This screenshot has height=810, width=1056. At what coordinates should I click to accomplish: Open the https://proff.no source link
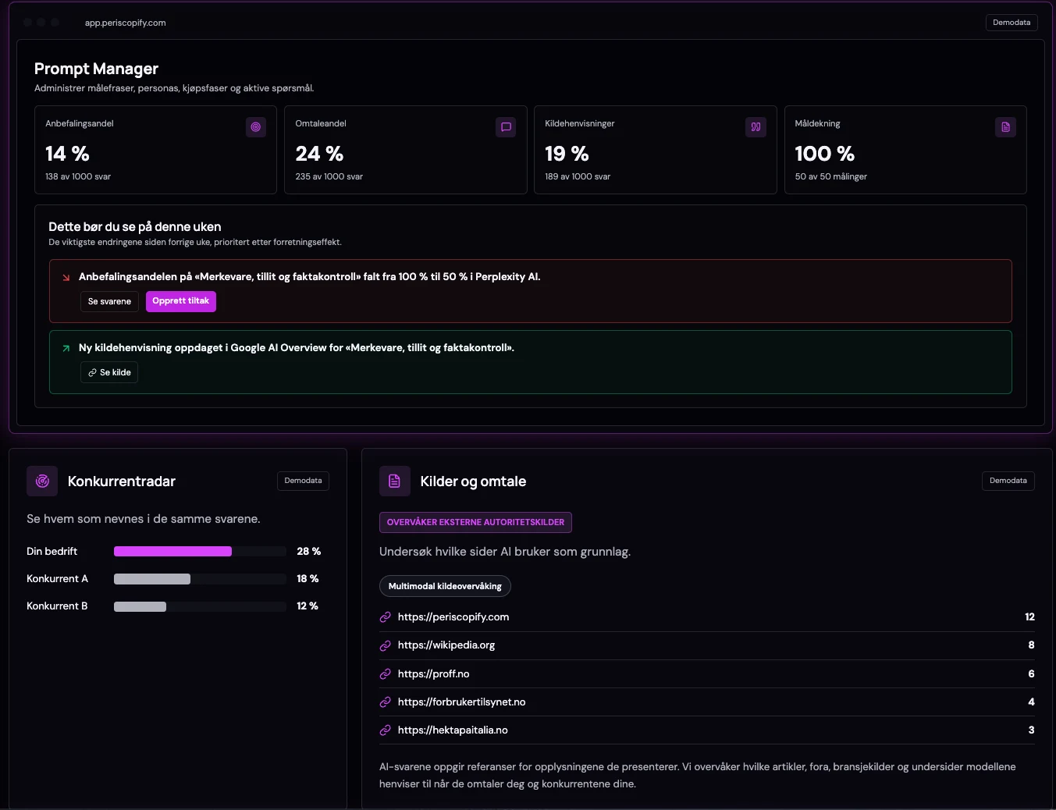[434, 674]
